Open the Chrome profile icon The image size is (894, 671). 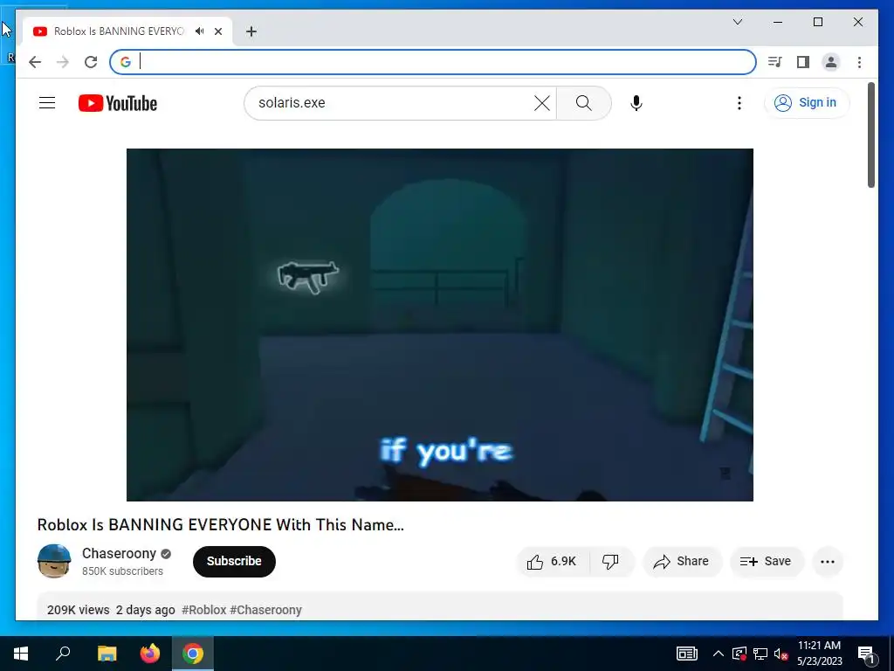[x=831, y=62]
